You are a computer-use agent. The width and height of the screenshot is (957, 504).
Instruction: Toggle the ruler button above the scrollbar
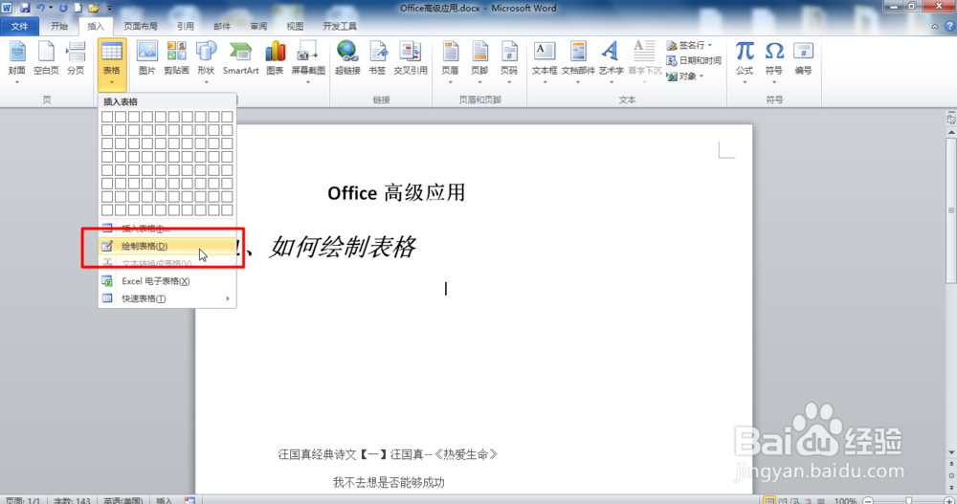point(951,119)
